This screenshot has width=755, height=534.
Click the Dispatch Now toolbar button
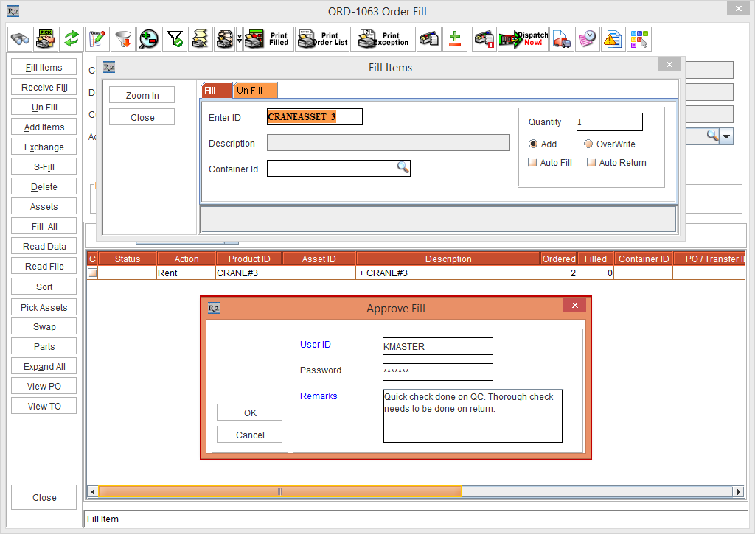click(523, 39)
